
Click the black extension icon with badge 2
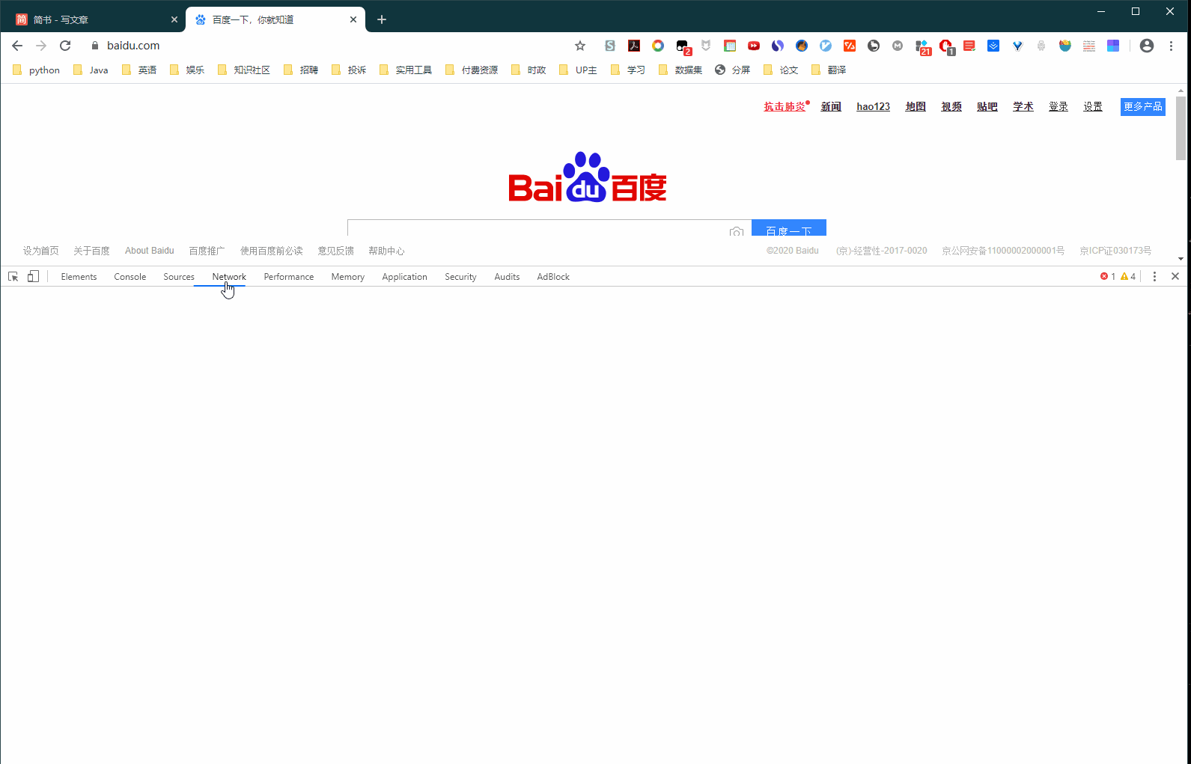(683, 47)
